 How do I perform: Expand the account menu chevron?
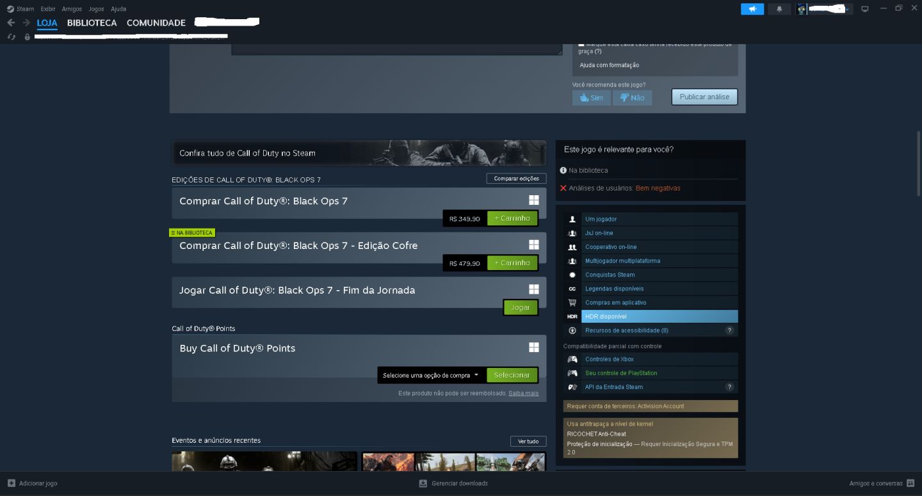(848, 9)
